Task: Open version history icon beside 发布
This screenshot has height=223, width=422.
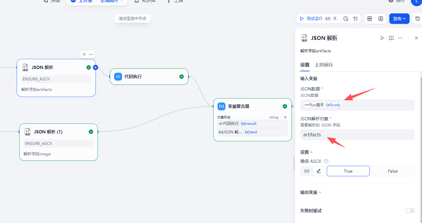Action: coord(417,19)
